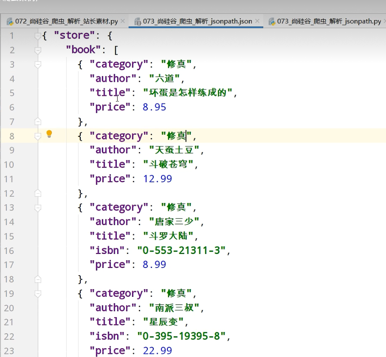Click the "store" key text
The height and width of the screenshot is (357, 386).
click(74, 35)
